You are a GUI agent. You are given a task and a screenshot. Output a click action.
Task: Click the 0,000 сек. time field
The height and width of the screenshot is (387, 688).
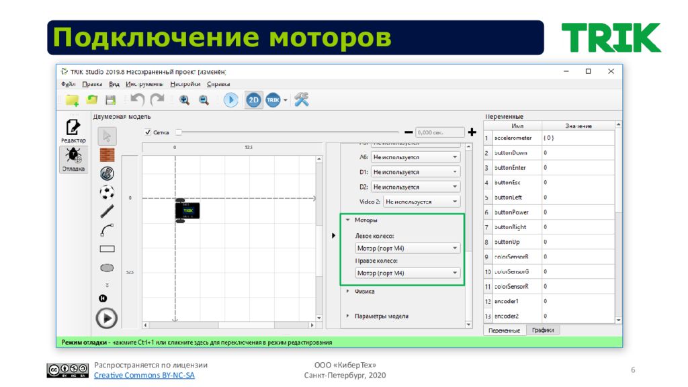[x=439, y=132]
